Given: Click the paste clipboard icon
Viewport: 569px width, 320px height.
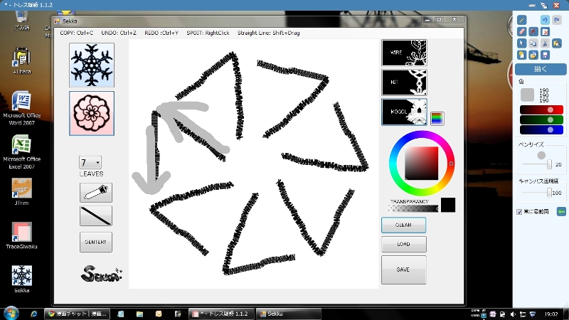Looking at the screenshot, I should point(556,43).
